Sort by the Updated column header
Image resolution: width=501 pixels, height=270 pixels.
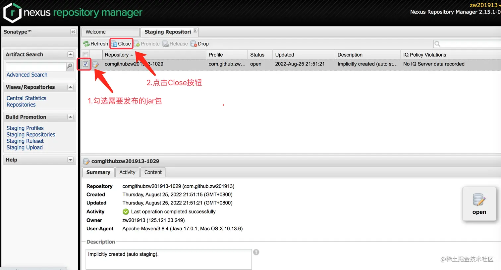click(304, 55)
